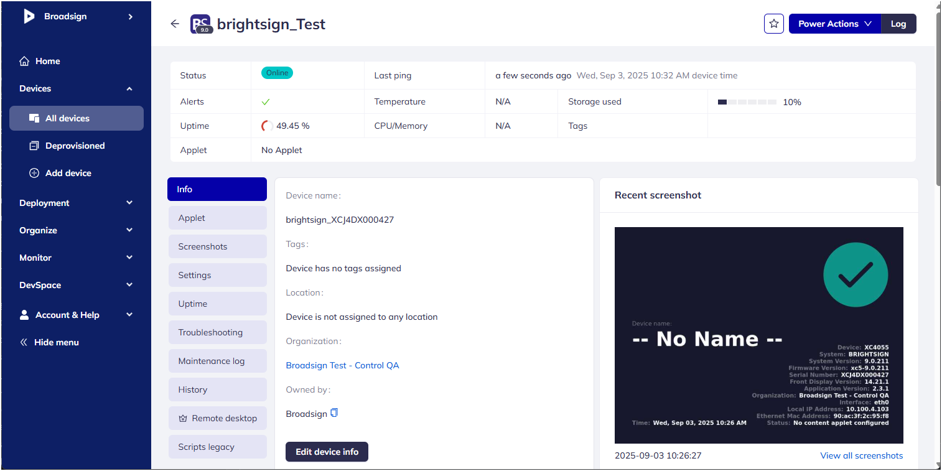Click the Account & Help person icon

coord(24,315)
